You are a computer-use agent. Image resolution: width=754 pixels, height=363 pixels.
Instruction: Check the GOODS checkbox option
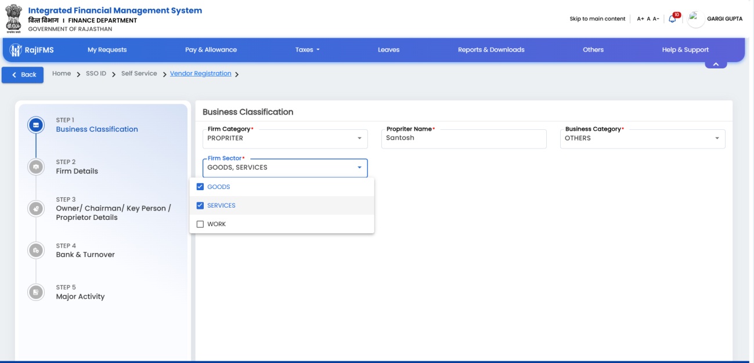200,187
